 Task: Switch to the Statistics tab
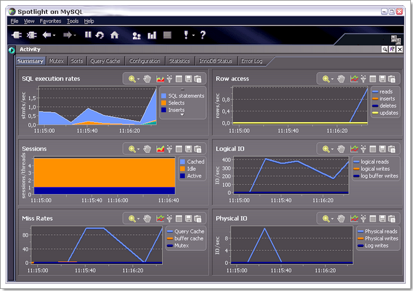pyautogui.click(x=179, y=61)
